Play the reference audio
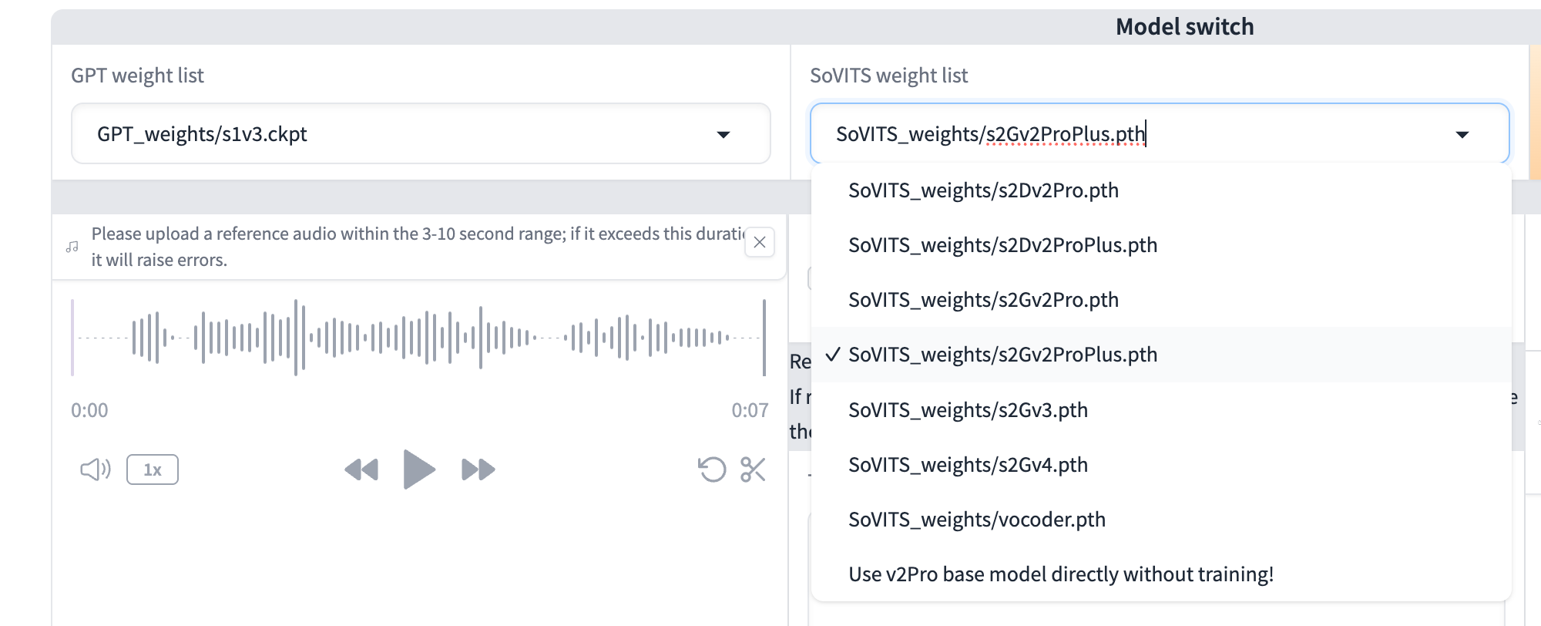Screen dimensions: 1541x626 [x=419, y=469]
